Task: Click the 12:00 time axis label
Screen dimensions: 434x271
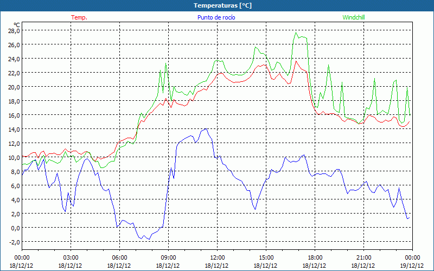Action: pyautogui.click(x=217, y=258)
